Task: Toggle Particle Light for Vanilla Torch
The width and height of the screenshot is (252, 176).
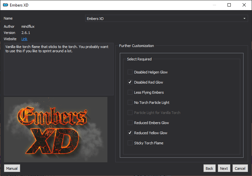Action: click(x=130, y=113)
